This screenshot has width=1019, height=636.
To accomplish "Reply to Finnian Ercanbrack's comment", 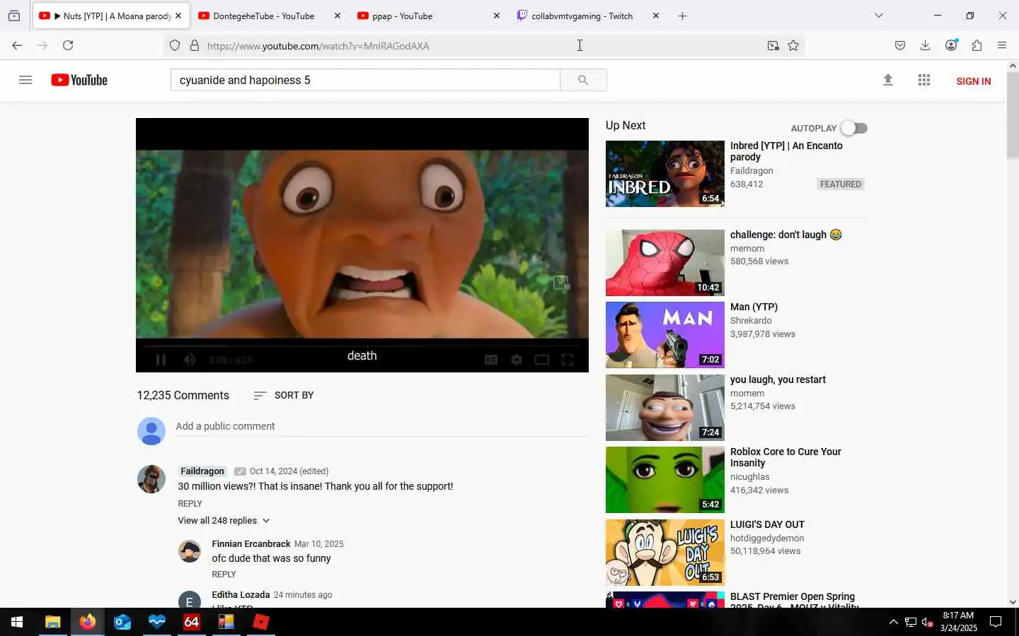I will click(x=224, y=574).
